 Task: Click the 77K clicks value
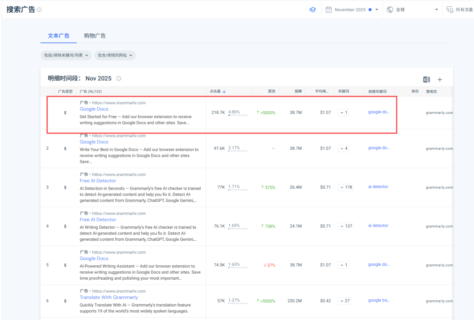click(221, 187)
